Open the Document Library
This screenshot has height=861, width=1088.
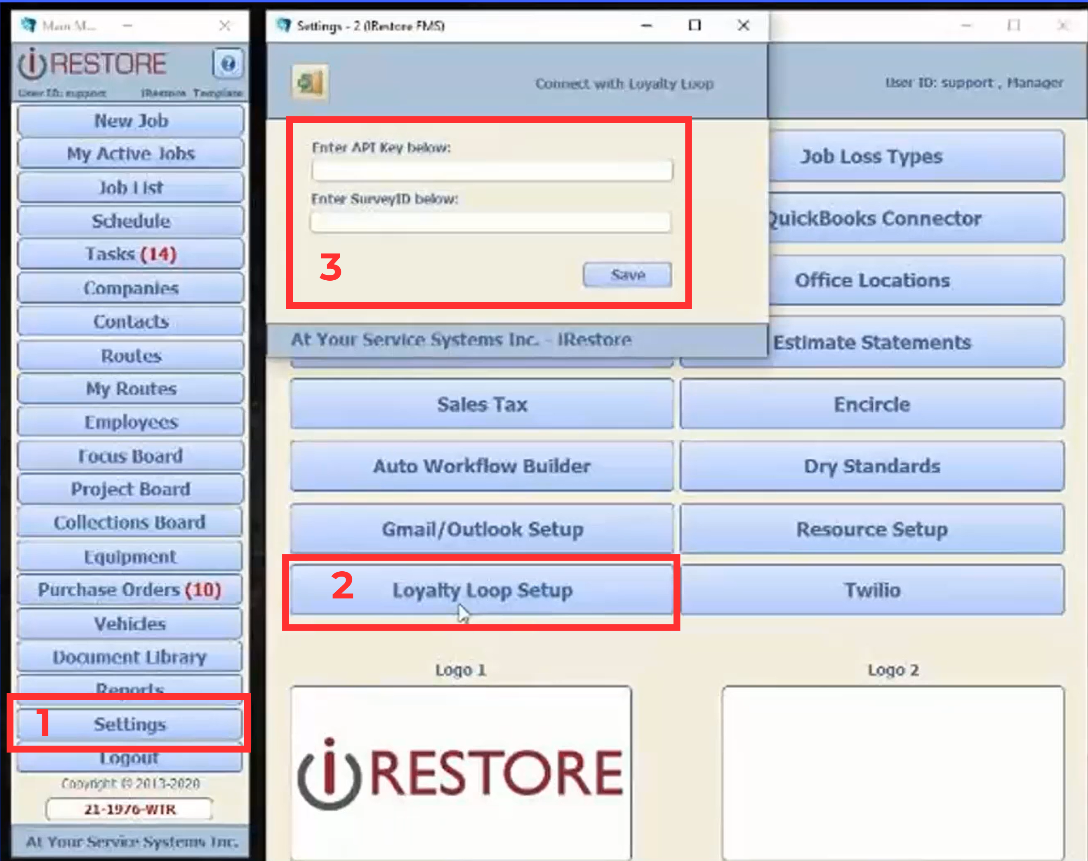(130, 657)
